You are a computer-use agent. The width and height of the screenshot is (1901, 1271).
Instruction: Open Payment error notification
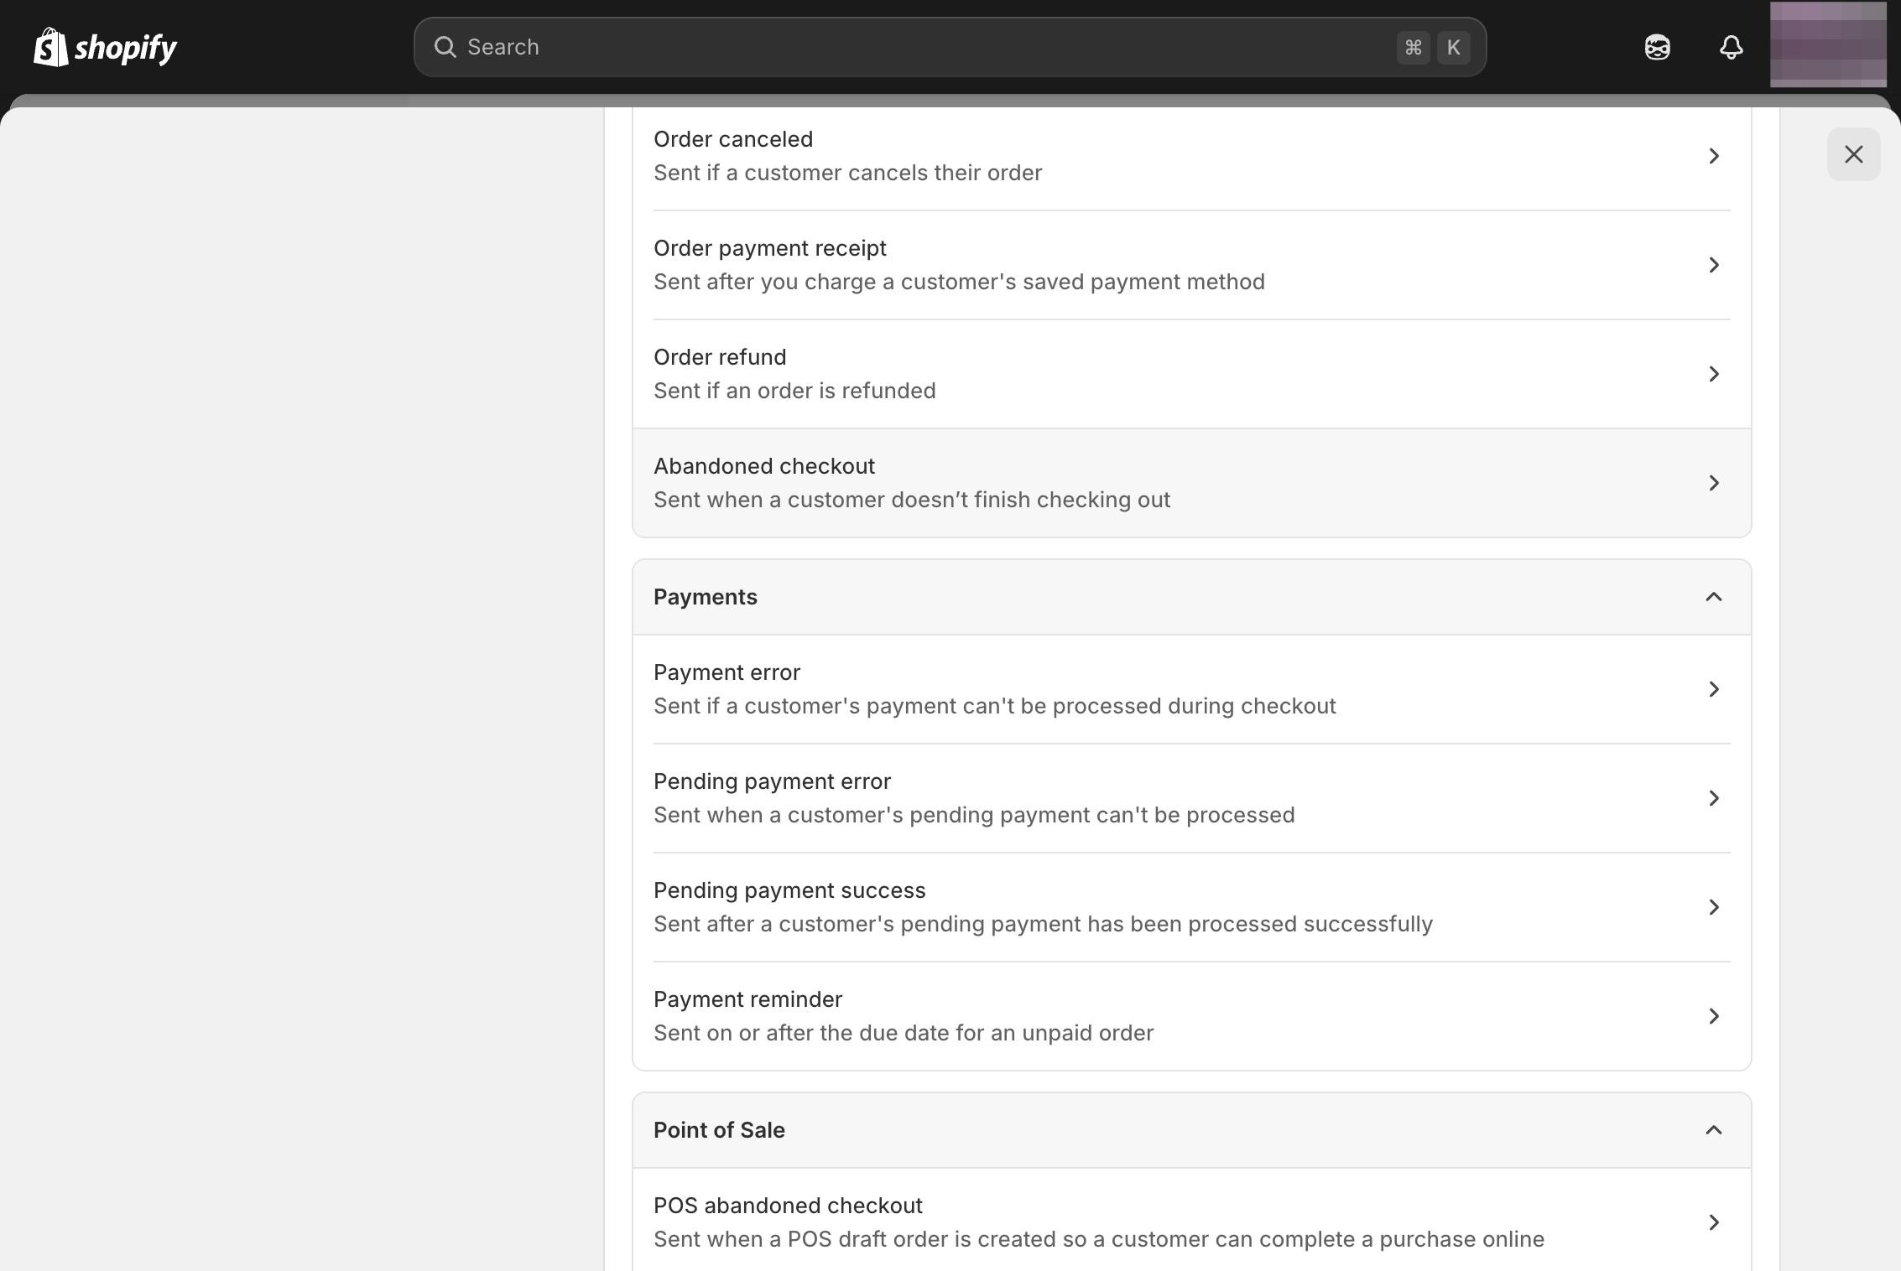[1191, 689]
